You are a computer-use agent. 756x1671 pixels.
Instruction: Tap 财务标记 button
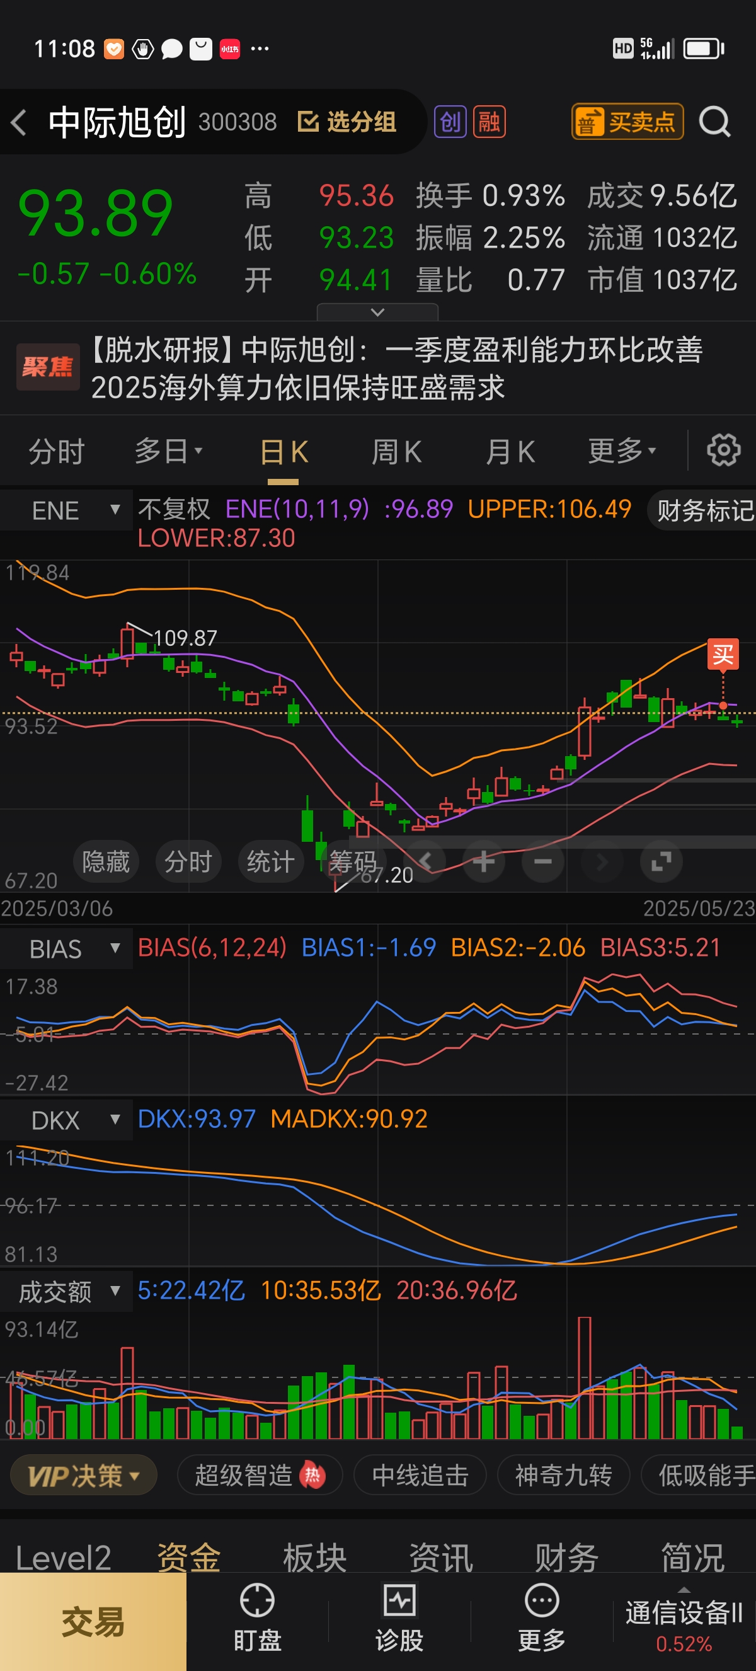coord(704,510)
